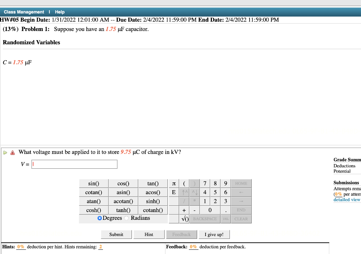Click the I give up! button
Image resolution: width=361 pixels, height=254 pixels.
click(x=214, y=234)
